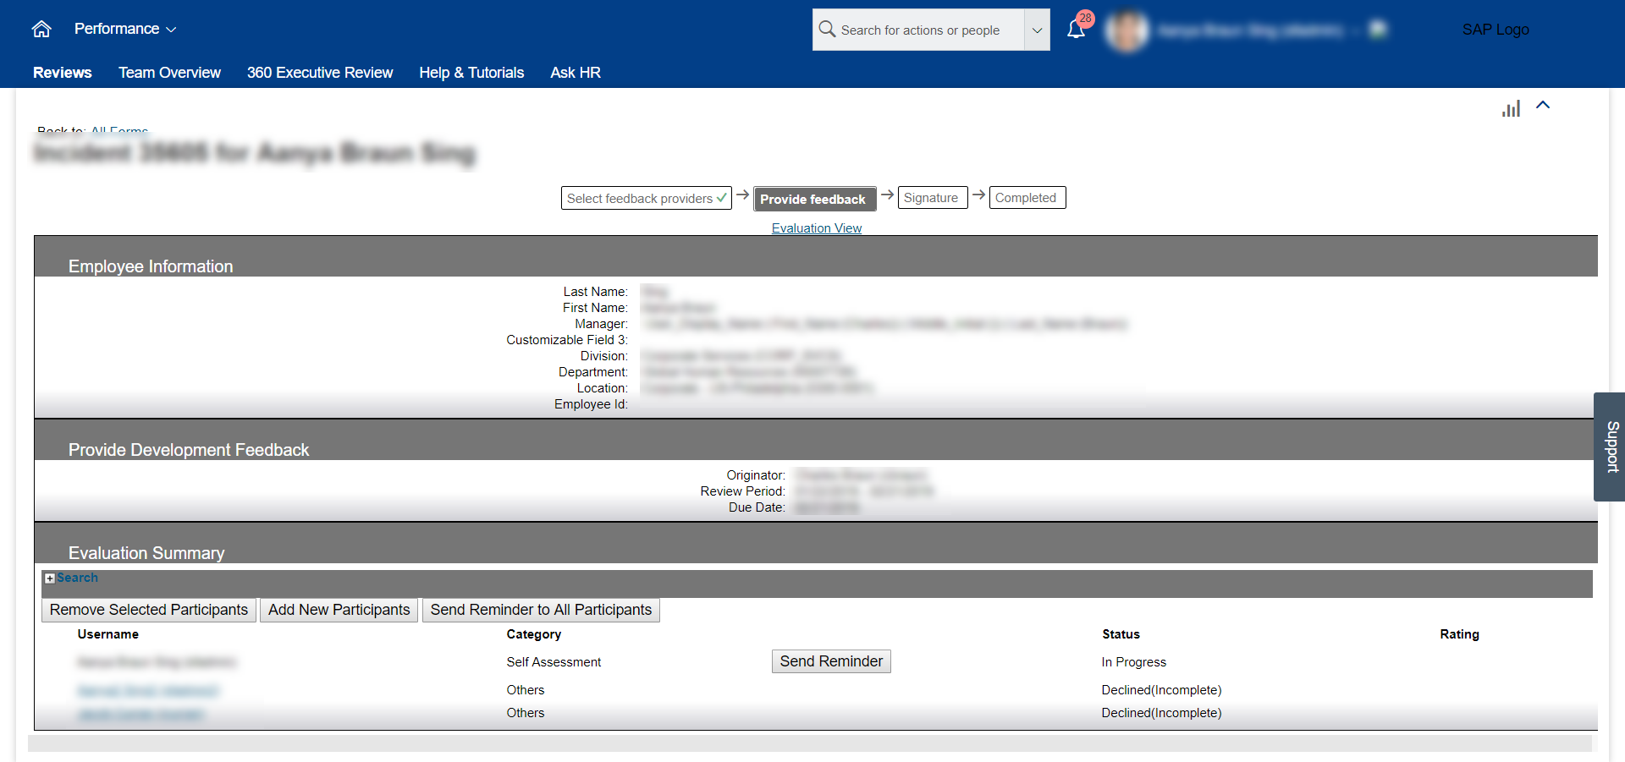Collapse the header using the up chevron
The width and height of the screenshot is (1625, 762).
tap(1543, 105)
